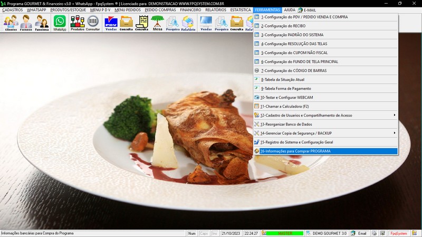The width and height of the screenshot is (422, 237).
Task: Open the ESTATISTICA menu
Action: pos(241,10)
